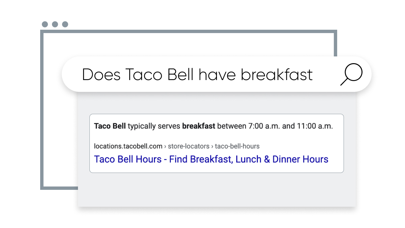The height and width of the screenshot is (228, 405).
Task: Click the empty gray area below result card
Action: (216, 189)
